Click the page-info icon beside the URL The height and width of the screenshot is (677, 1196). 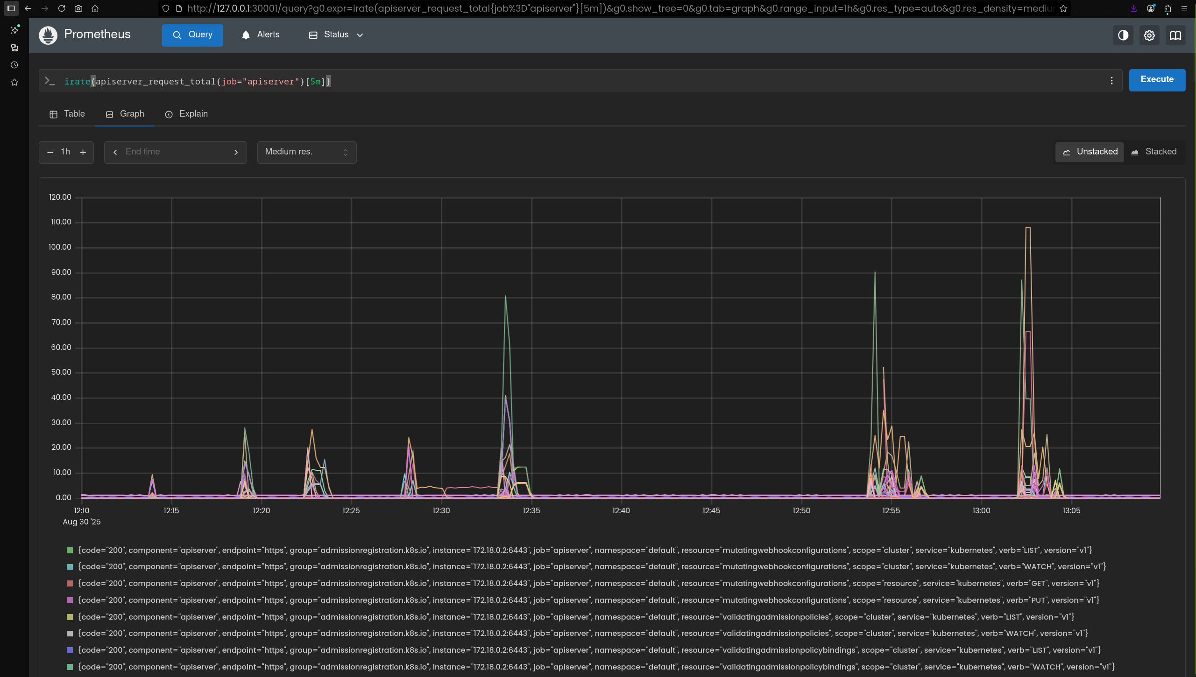(178, 8)
